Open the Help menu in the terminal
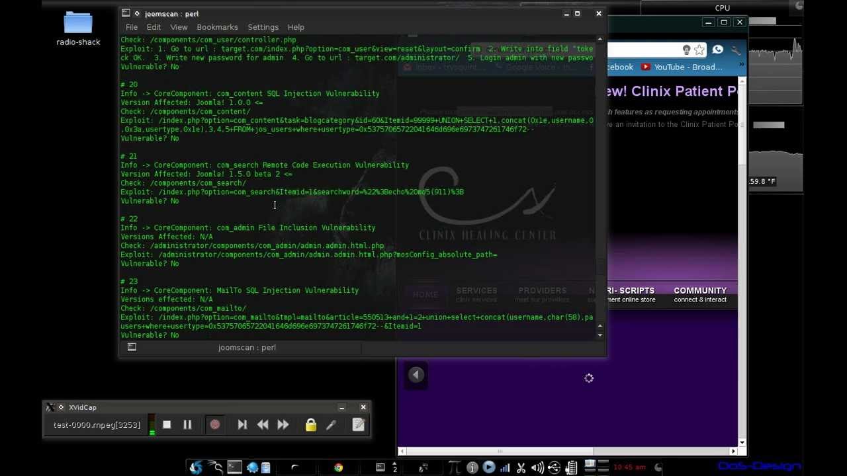The height and width of the screenshot is (476, 847). pos(296,27)
